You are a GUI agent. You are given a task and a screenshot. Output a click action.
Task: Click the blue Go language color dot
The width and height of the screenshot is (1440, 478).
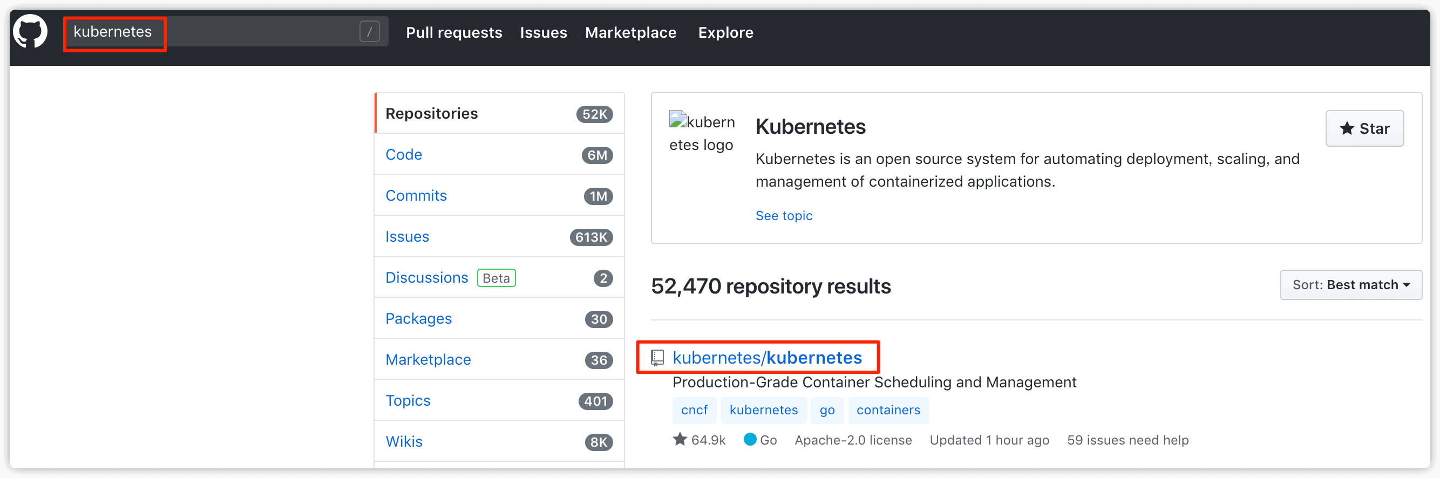click(750, 439)
